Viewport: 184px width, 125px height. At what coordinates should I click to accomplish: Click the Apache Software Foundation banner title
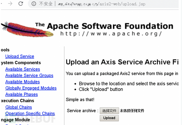(104, 26)
